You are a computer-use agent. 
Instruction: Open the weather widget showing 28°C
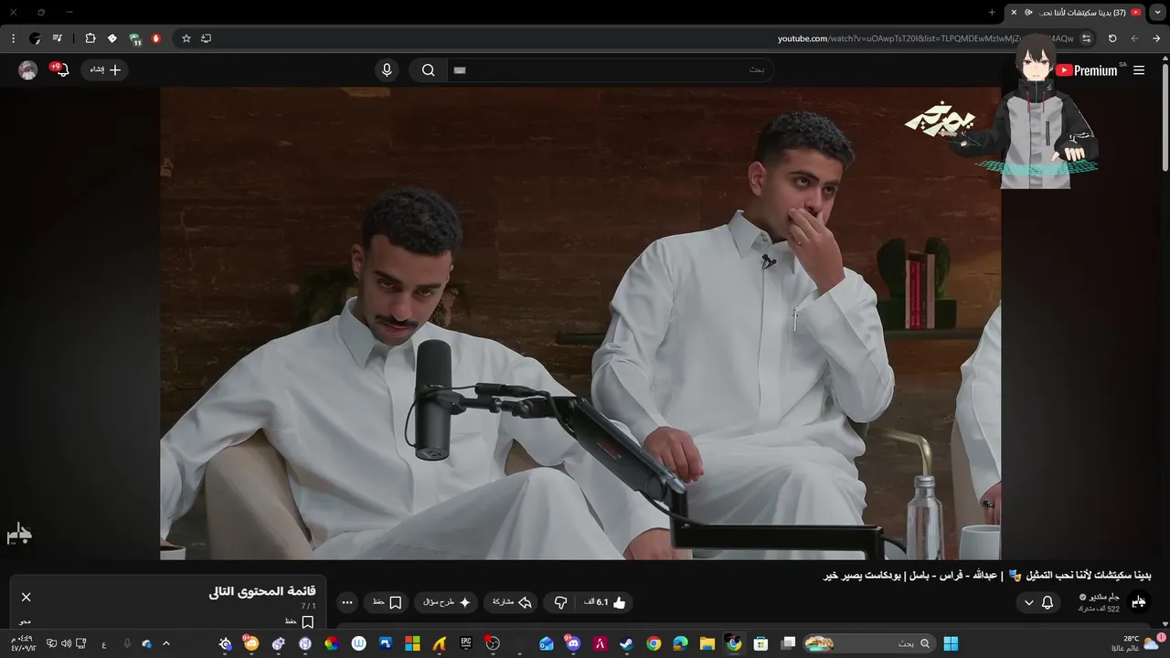1138,643
